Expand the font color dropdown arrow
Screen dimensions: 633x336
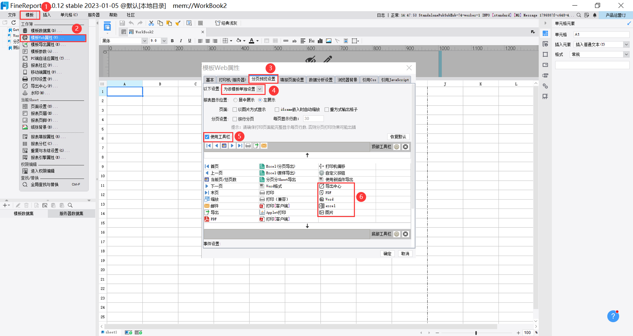click(258, 41)
